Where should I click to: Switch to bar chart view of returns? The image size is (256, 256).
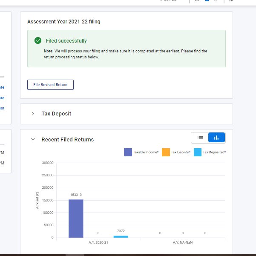(216, 138)
